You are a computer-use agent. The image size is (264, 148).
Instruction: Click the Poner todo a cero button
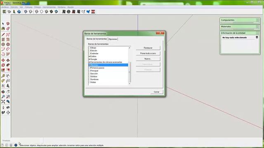[148, 53]
